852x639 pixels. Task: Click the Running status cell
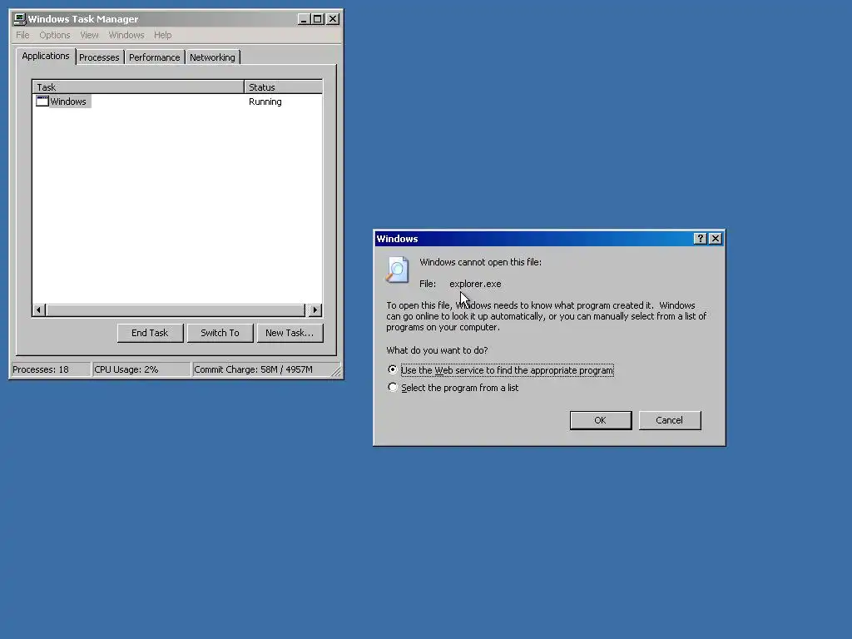click(265, 102)
